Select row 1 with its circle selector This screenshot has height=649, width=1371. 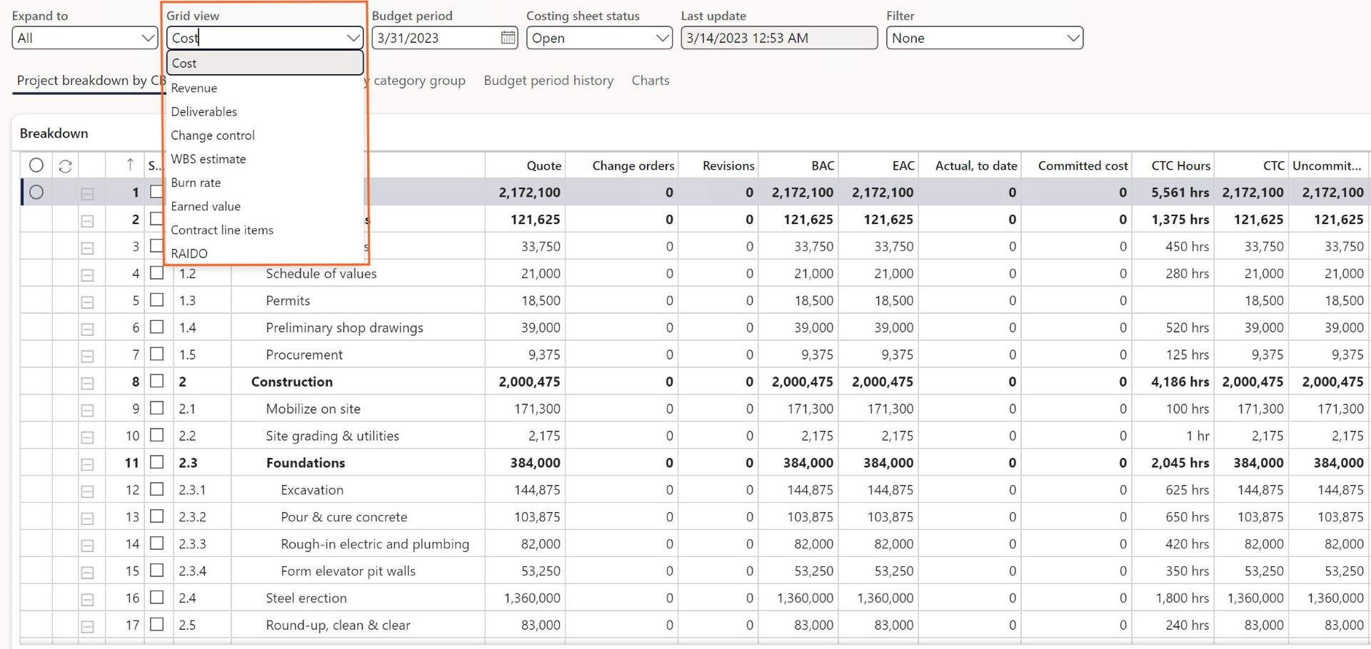coord(36,192)
